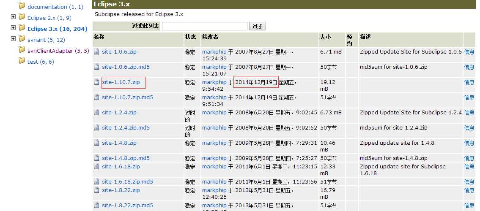Screen dimensions: 480x211
Task: Click the svnClientAdapter folder icon
Action: [22, 50]
